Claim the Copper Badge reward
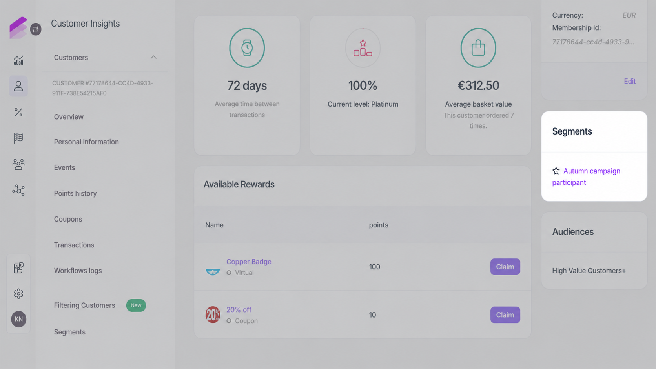The image size is (656, 369). 505,267
